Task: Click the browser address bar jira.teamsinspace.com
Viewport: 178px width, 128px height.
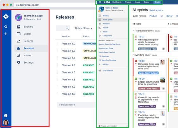Action: (x=55, y=5)
